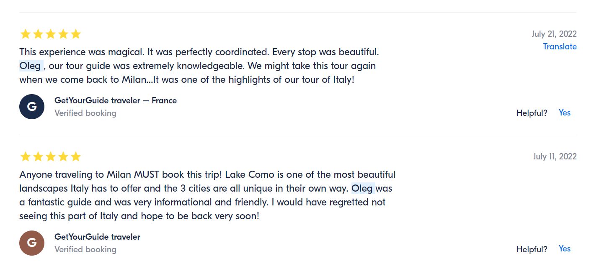
Task: Click the third star of the top review
Action: pyautogui.click(x=51, y=34)
